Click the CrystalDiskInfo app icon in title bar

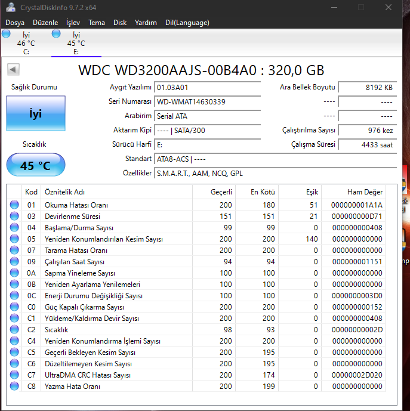(11, 7)
